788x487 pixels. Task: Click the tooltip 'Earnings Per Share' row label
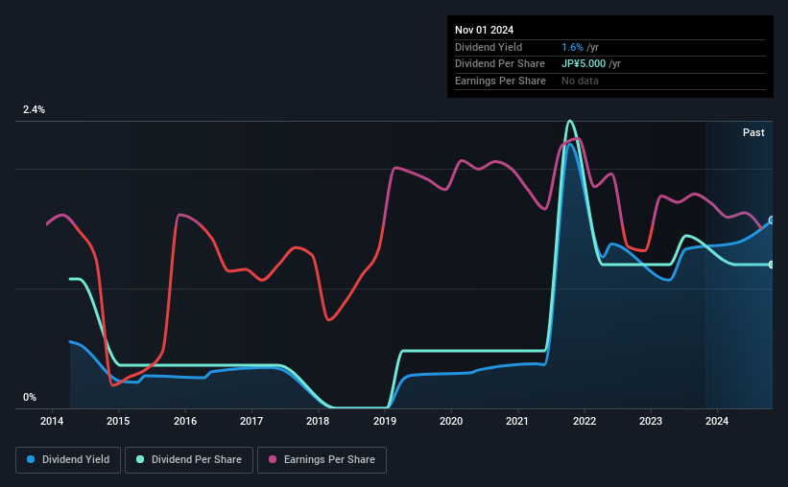(500, 81)
